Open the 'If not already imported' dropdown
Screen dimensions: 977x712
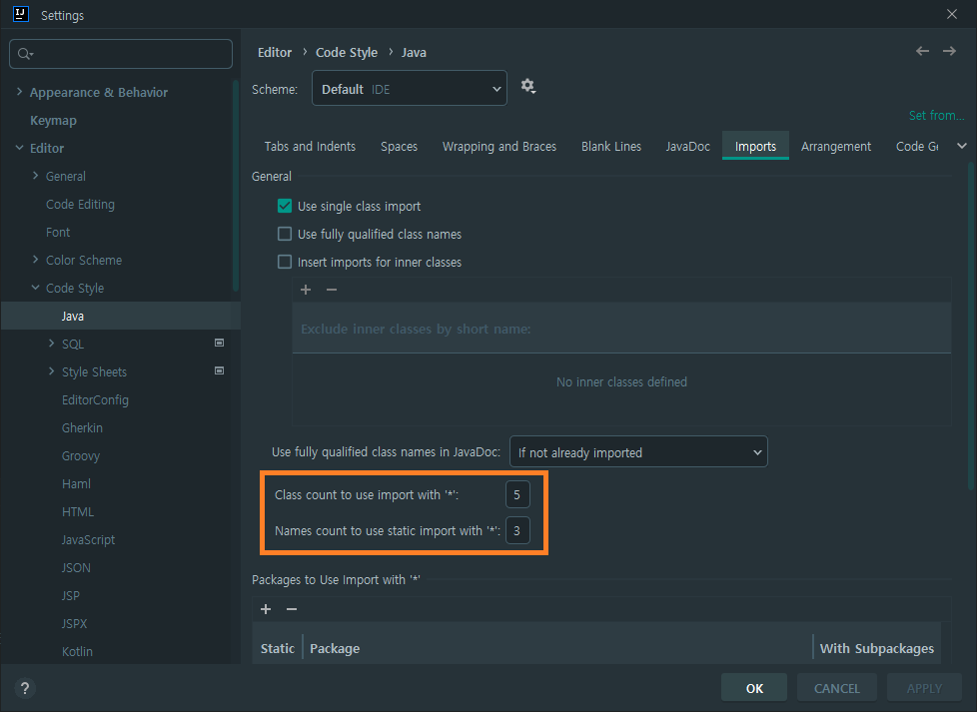[638, 451]
